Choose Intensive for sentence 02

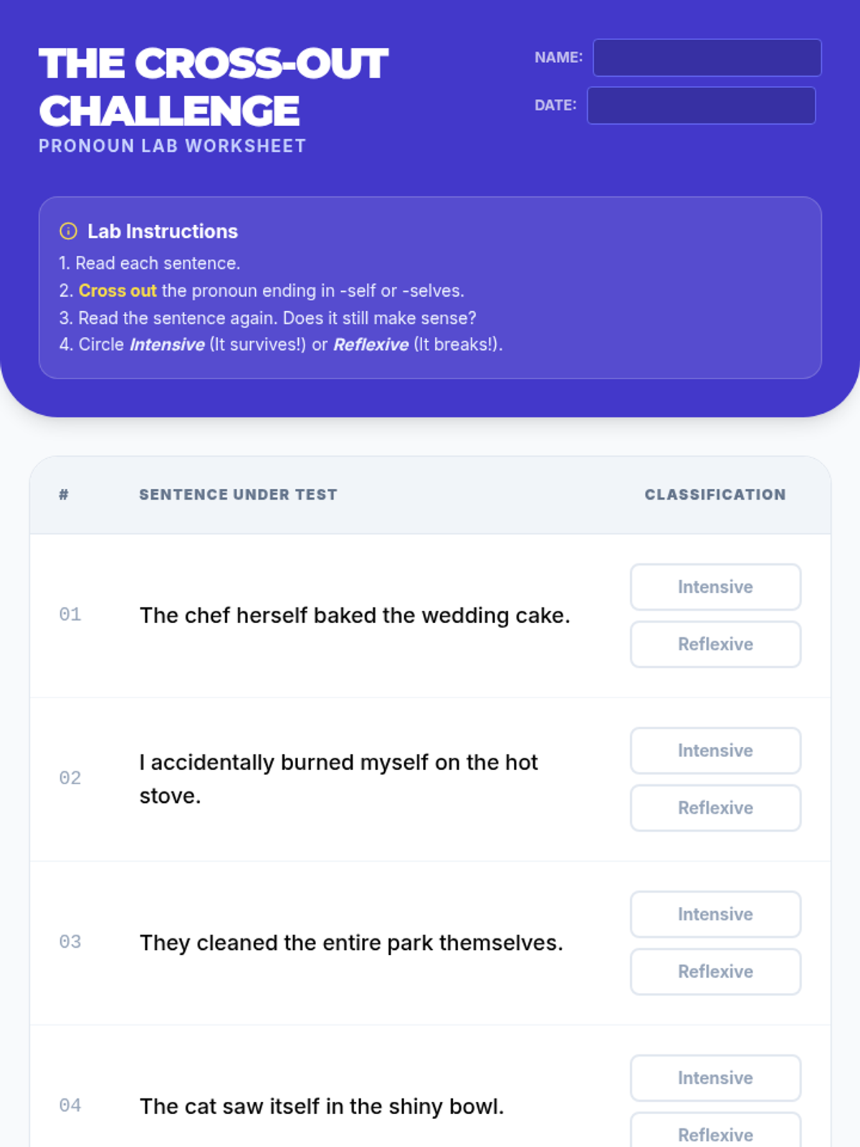715,751
